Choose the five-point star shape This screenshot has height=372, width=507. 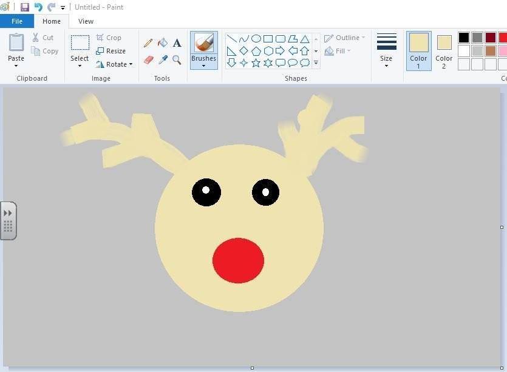click(x=256, y=63)
